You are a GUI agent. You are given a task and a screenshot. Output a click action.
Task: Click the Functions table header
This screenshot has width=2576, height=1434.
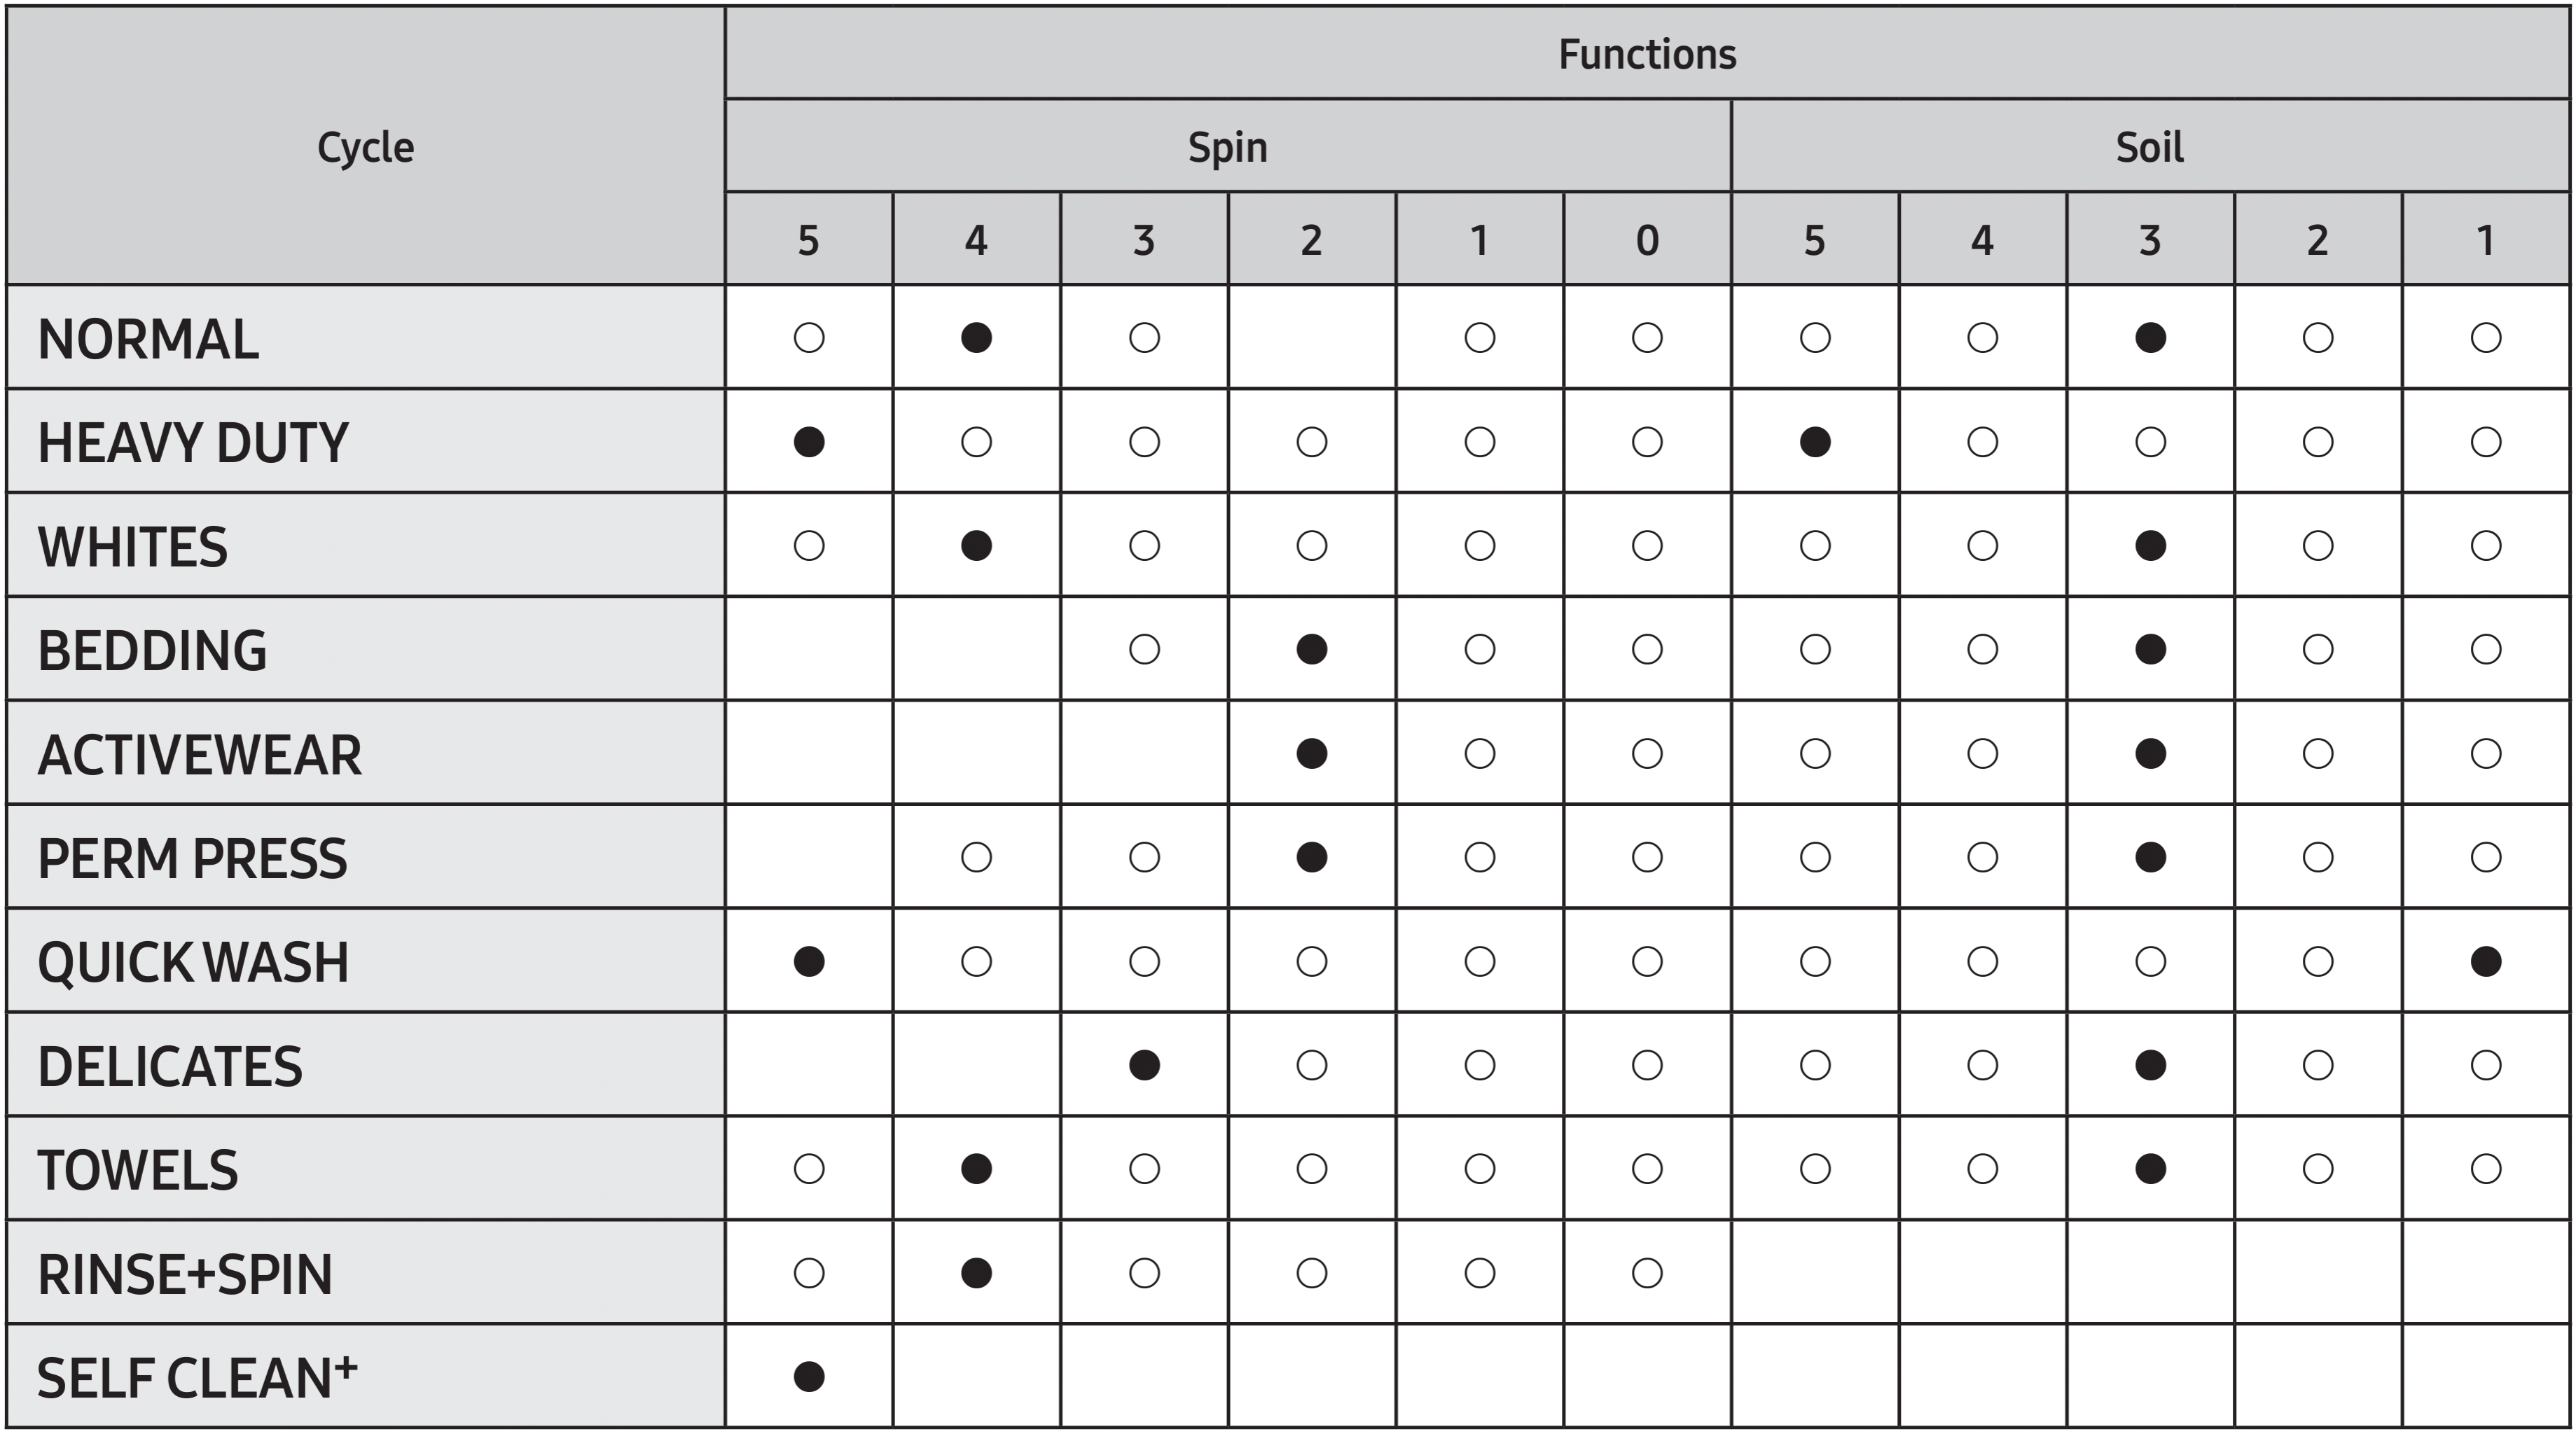[x=1647, y=54]
